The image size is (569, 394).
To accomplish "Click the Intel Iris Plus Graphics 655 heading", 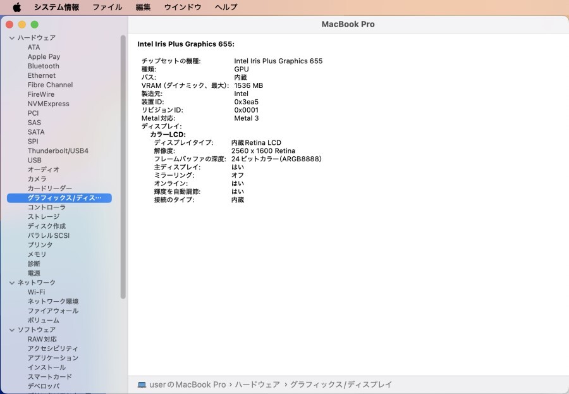I will pos(186,44).
